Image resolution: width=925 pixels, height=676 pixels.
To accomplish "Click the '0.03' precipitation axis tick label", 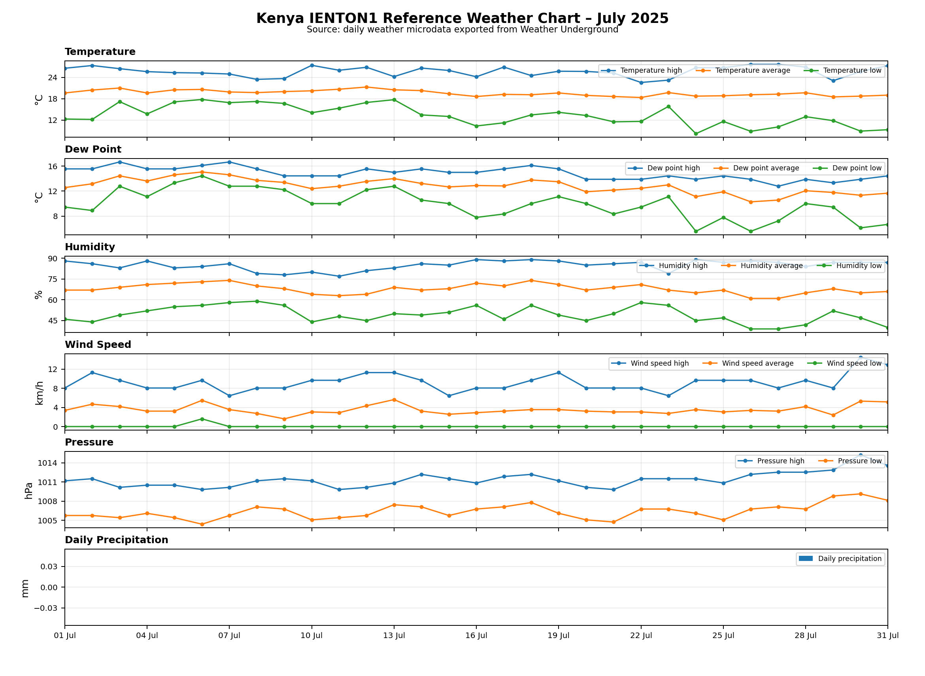I will 49,567.
